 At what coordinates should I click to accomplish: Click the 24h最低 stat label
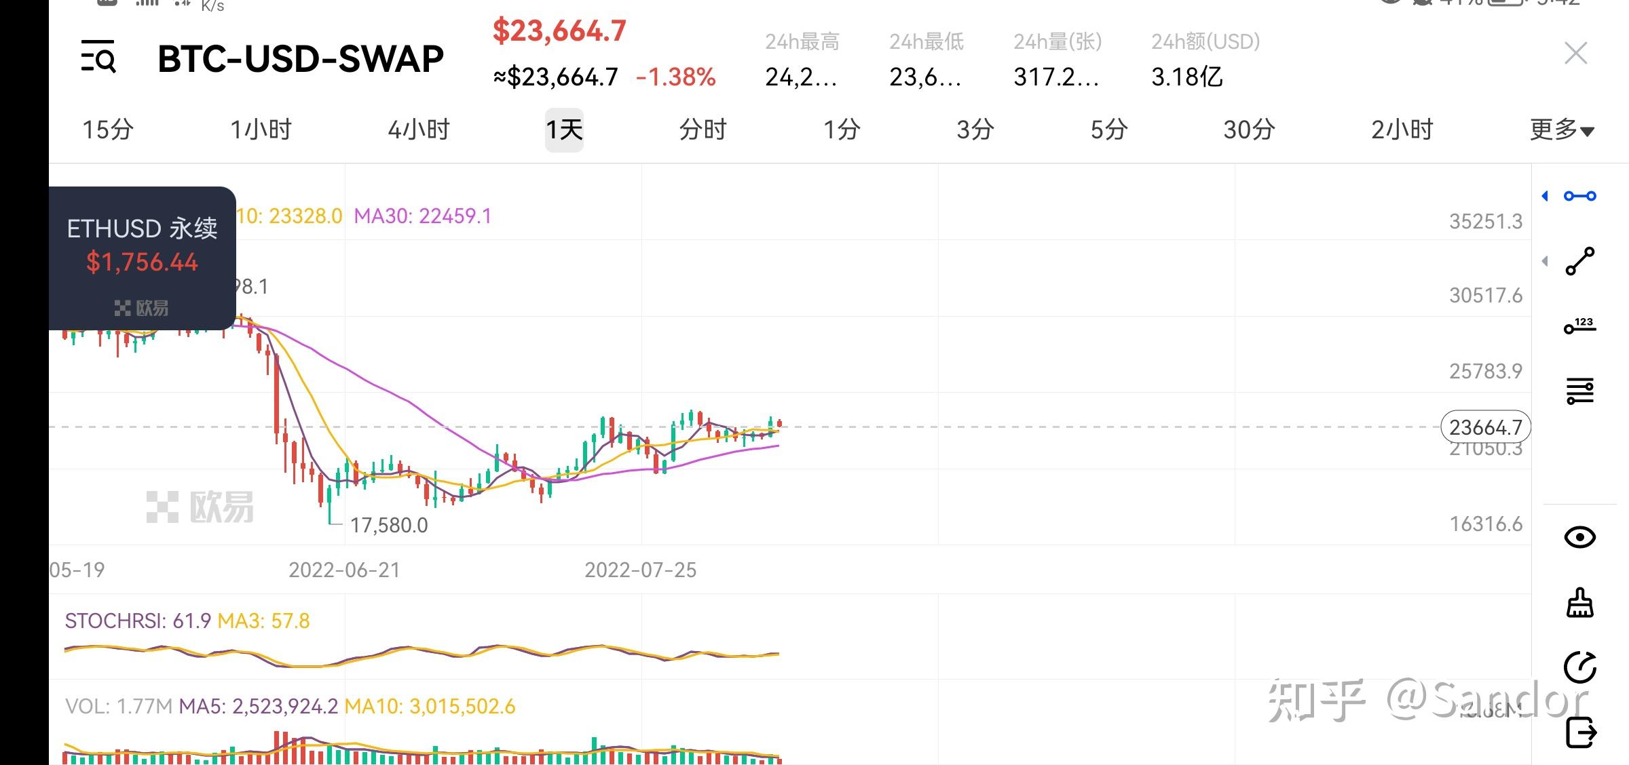(x=926, y=42)
